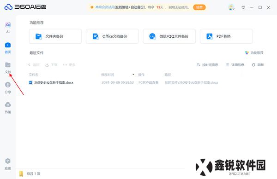
Task: Click the 返回 back button
Action: [x=34, y=65]
